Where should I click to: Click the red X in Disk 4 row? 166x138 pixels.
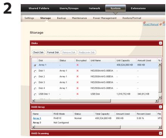pos(77,88)
